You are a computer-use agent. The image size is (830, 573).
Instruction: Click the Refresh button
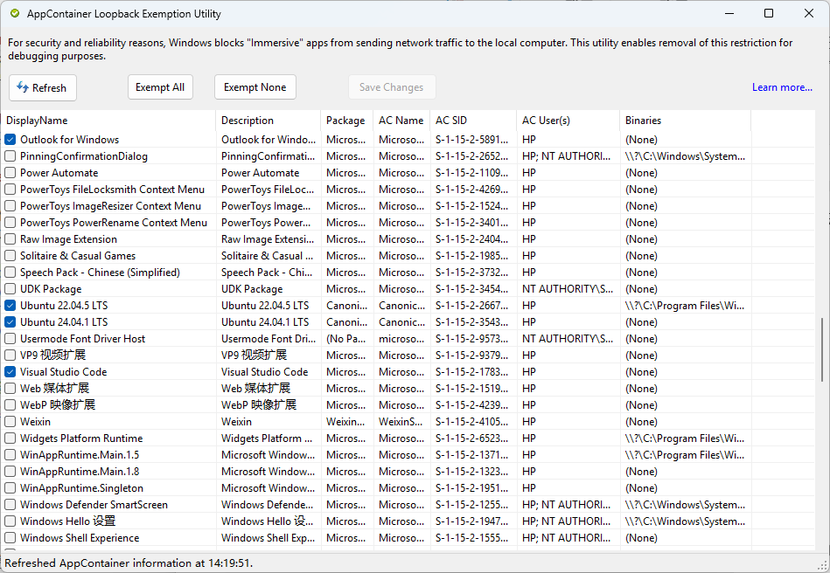point(43,87)
